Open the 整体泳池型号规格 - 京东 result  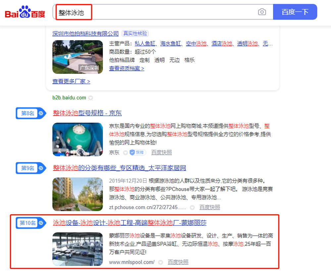pos(87,113)
